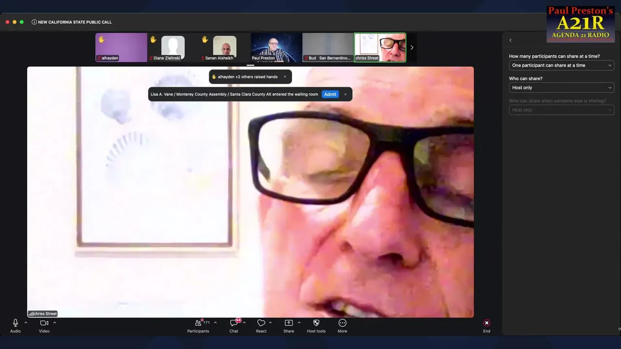The height and width of the screenshot is (349, 621).
Task: Click the raised hand icon on alhayden tile
Action: point(101,39)
